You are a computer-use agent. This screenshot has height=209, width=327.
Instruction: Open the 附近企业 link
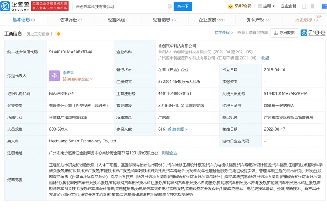(170, 153)
